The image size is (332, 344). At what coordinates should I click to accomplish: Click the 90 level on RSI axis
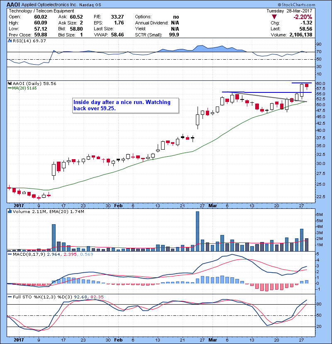click(319, 44)
